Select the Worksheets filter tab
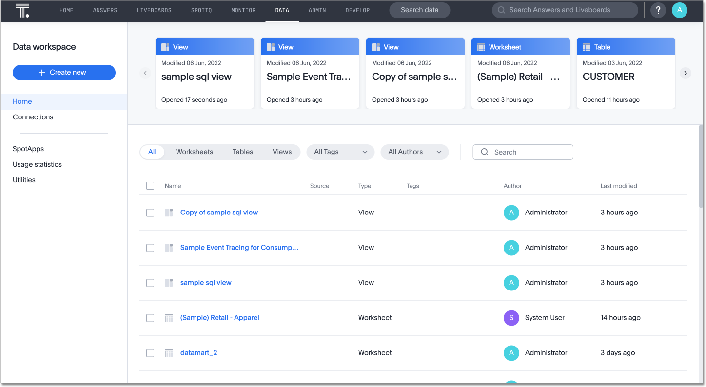Image resolution: width=706 pixels, height=387 pixels. pyautogui.click(x=194, y=152)
